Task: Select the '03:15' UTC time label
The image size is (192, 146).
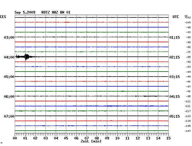Action: (175, 77)
